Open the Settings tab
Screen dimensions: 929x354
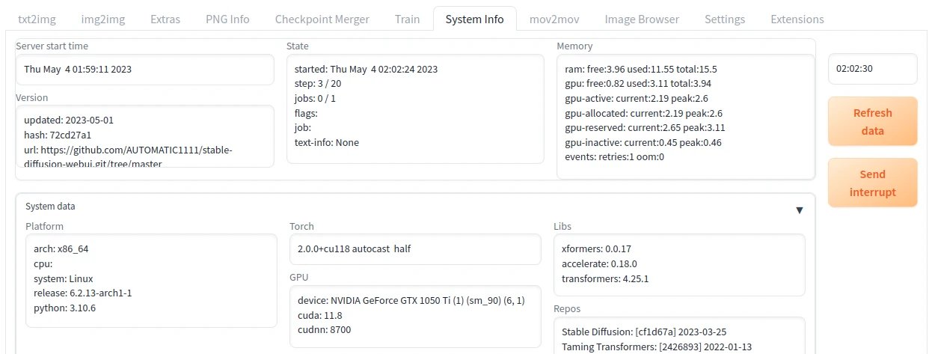click(x=724, y=19)
